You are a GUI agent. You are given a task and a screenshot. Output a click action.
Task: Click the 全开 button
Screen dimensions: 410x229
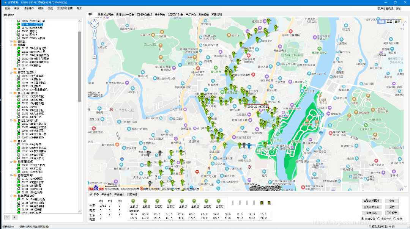click(391, 201)
